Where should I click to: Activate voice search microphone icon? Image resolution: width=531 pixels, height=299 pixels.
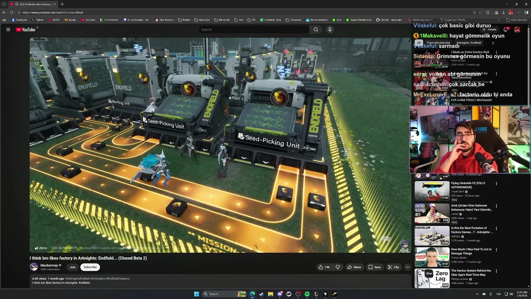click(x=330, y=29)
